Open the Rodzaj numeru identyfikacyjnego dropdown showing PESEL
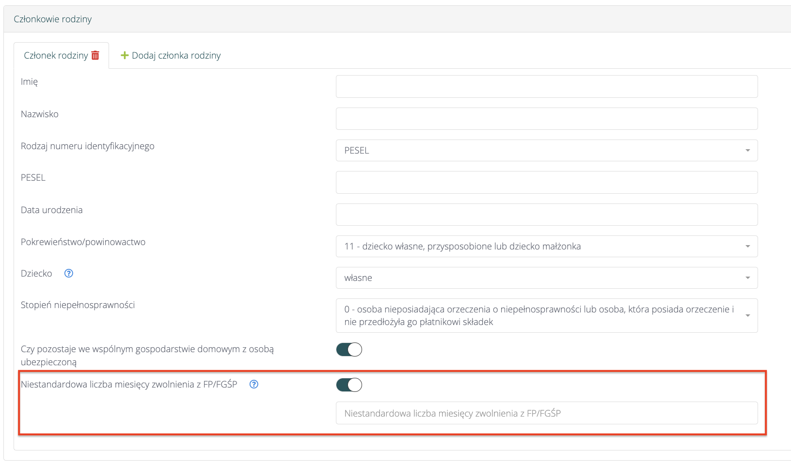 pos(546,151)
